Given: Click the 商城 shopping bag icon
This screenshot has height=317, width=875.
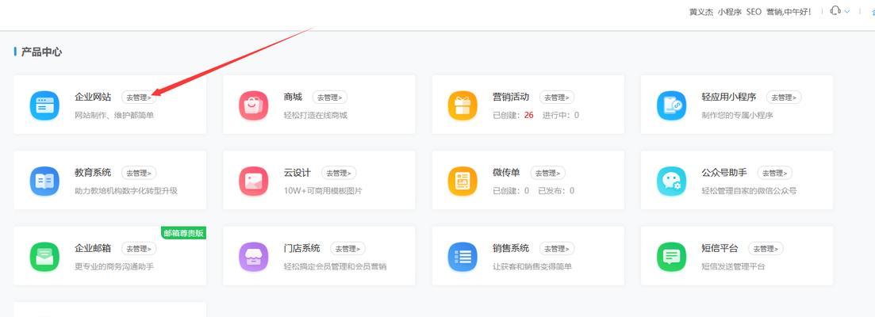Looking at the screenshot, I should pos(253,105).
